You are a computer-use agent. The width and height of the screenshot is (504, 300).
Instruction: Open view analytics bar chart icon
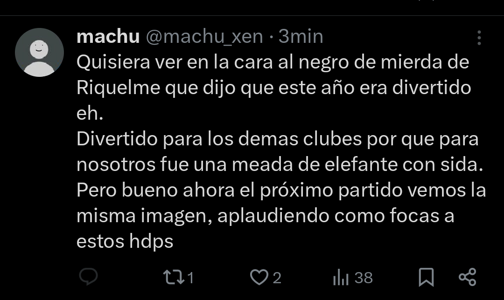click(341, 277)
